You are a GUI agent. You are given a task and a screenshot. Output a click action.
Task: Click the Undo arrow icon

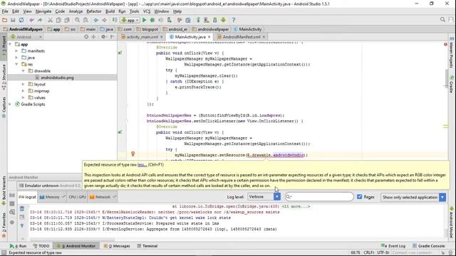[x=31, y=20]
